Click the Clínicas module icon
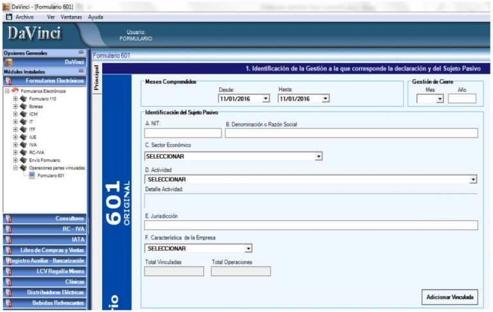 8,282
